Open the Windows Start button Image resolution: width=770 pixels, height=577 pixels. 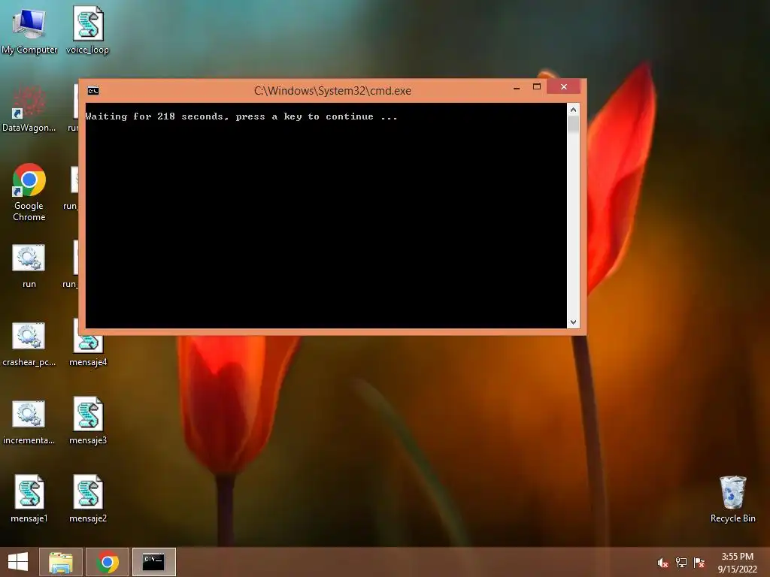(18, 562)
